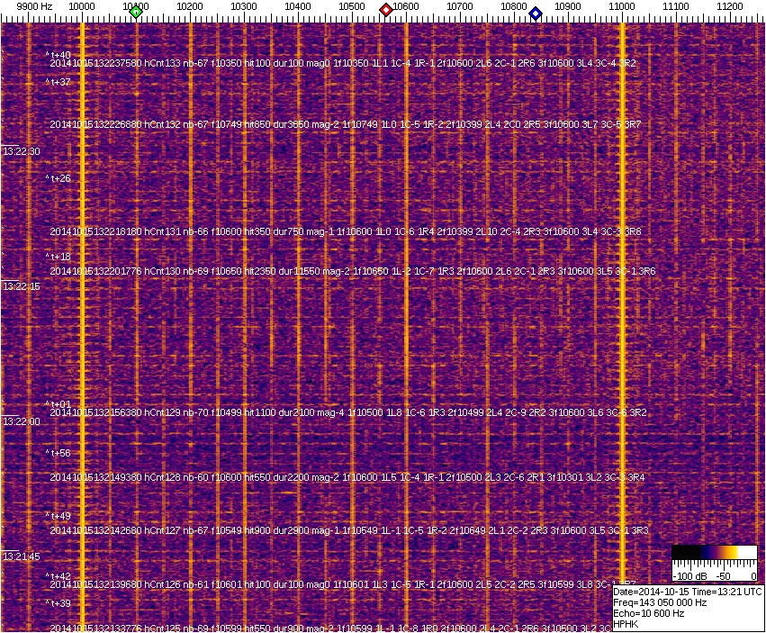Screen dimensions: 766x633
Task: Click the green diamond frequency marker
Action: (x=136, y=11)
